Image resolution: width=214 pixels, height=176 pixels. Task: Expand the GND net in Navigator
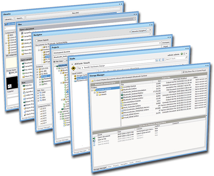click(38, 93)
